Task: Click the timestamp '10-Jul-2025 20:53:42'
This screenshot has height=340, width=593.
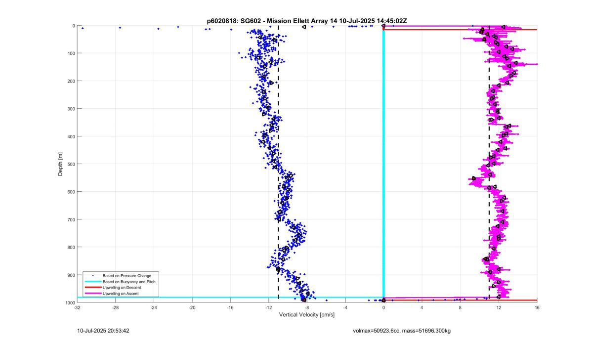Action: tap(103, 331)
